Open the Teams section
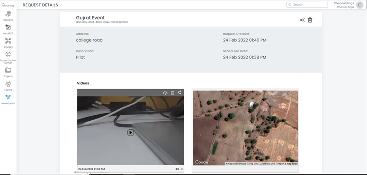 tap(8, 84)
